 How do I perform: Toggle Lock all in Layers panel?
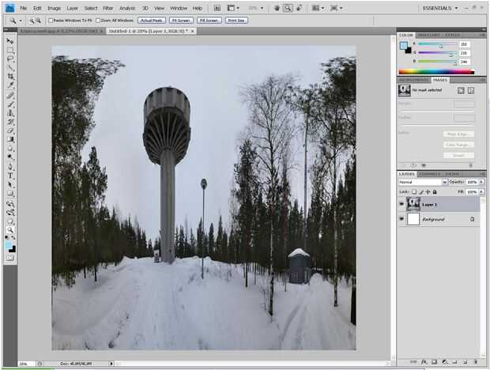click(x=435, y=192)
